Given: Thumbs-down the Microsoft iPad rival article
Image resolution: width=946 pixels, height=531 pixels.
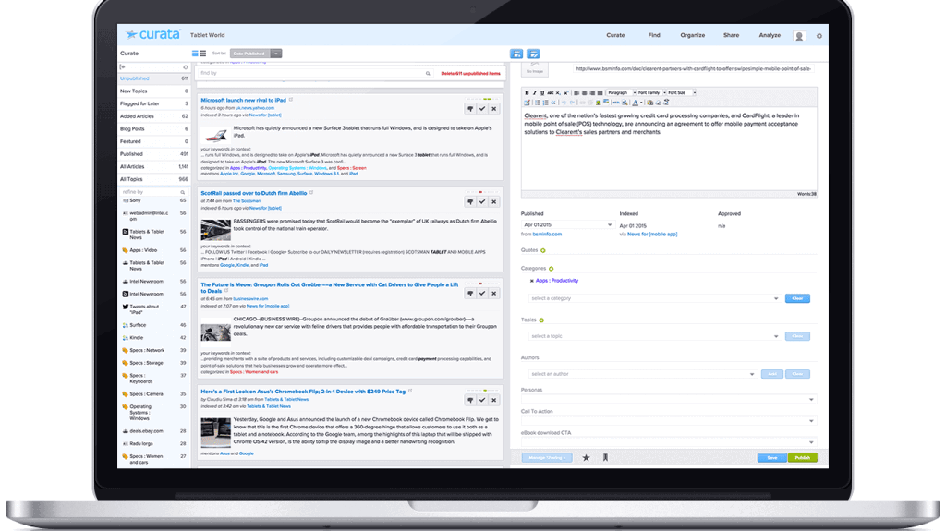Looking at the screenshot, I should [x=470, y=109].
